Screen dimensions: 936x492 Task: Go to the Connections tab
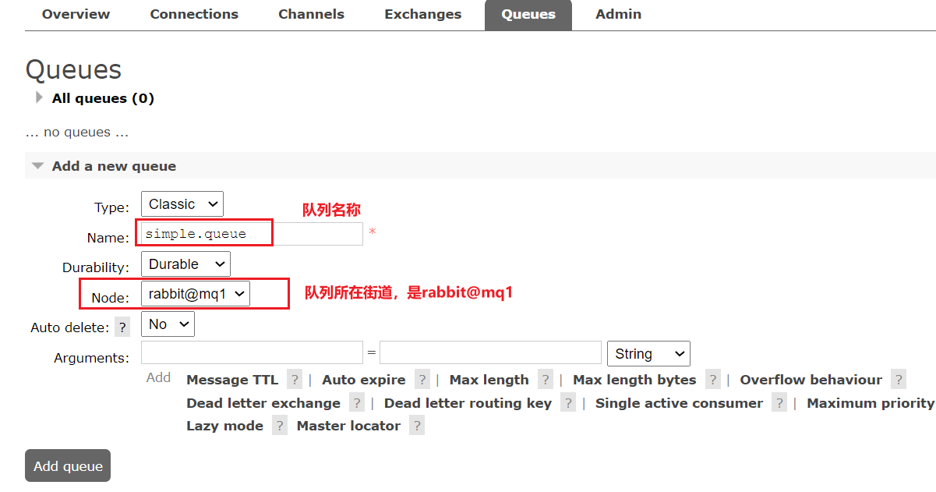(194, 15)
